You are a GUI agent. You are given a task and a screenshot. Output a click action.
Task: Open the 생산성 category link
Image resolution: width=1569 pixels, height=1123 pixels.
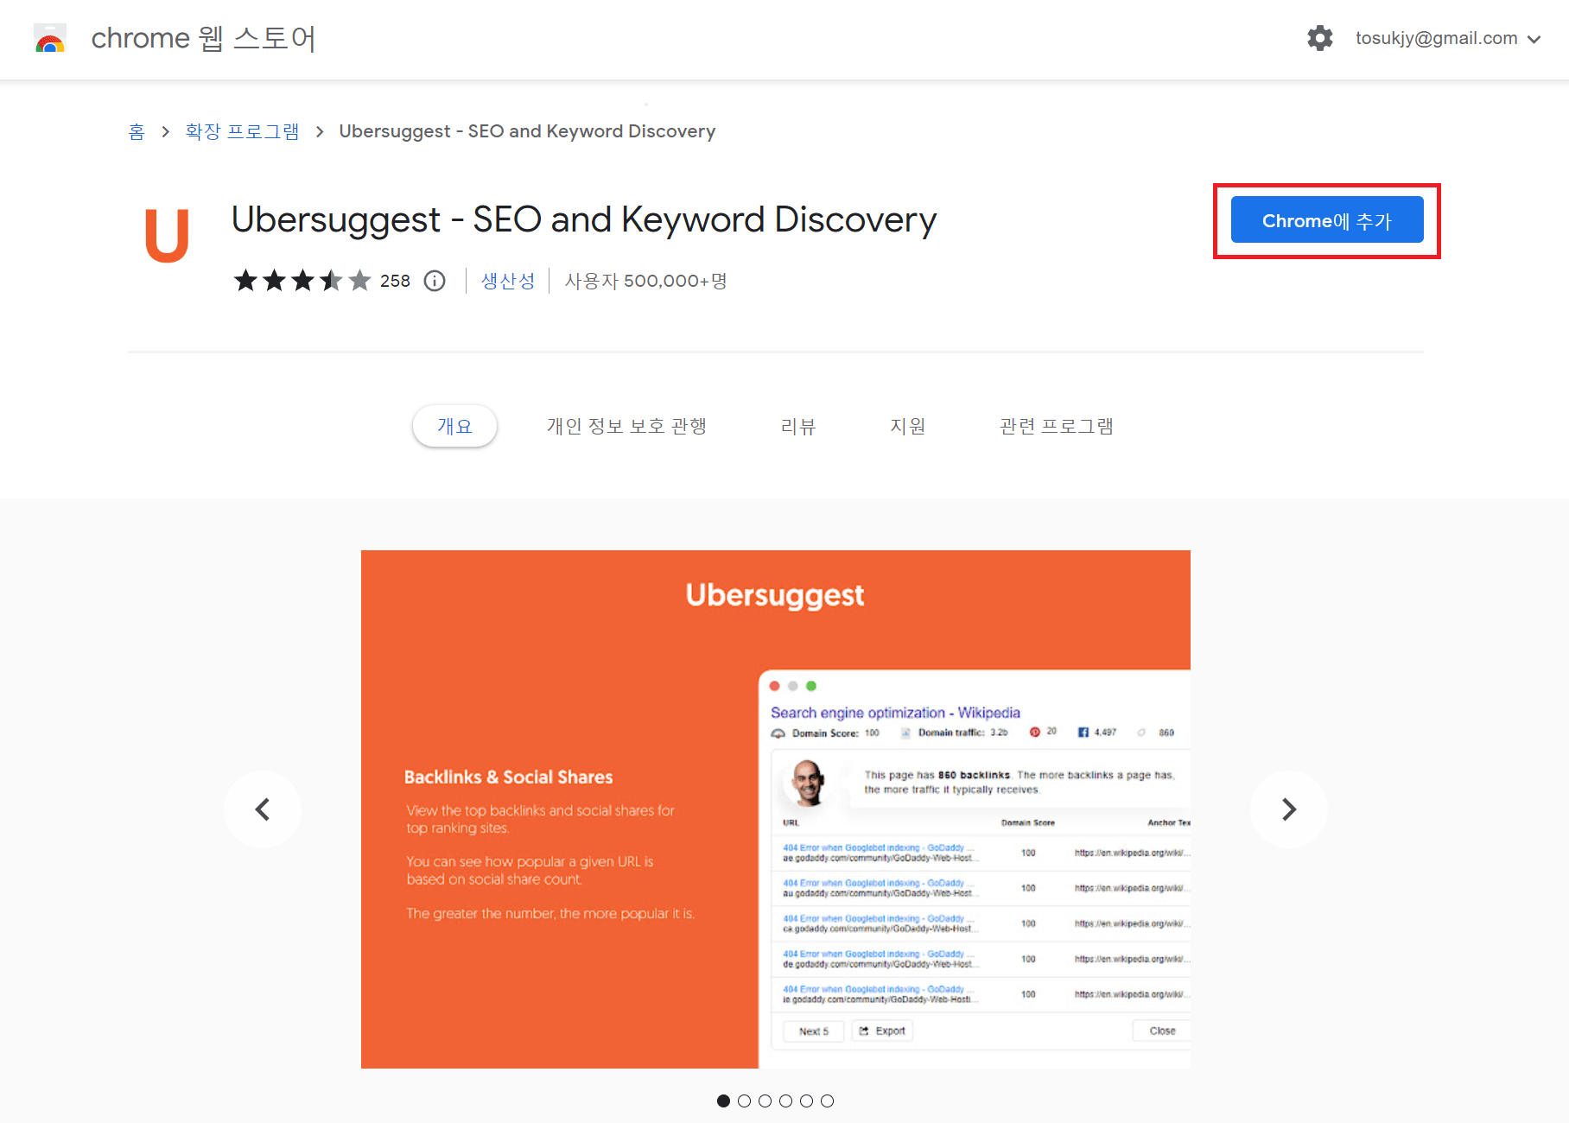click(508, 281)
